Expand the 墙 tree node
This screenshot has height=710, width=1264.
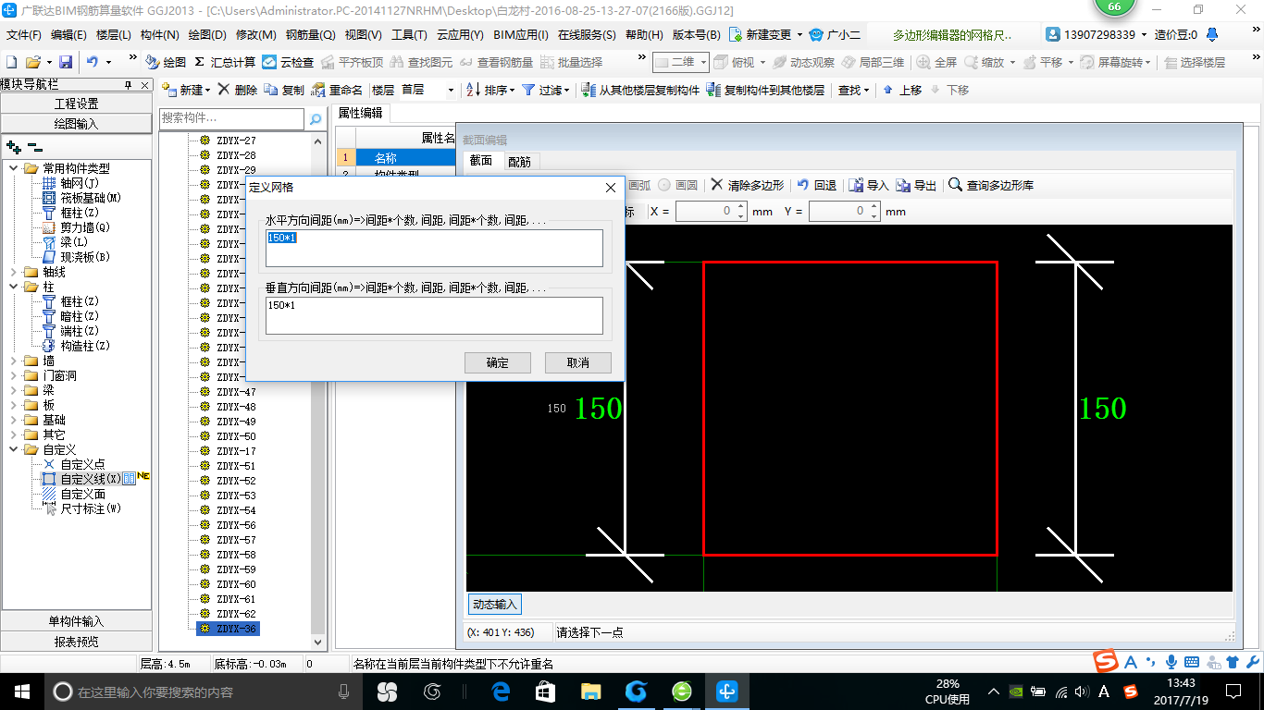tap(14, 361)
